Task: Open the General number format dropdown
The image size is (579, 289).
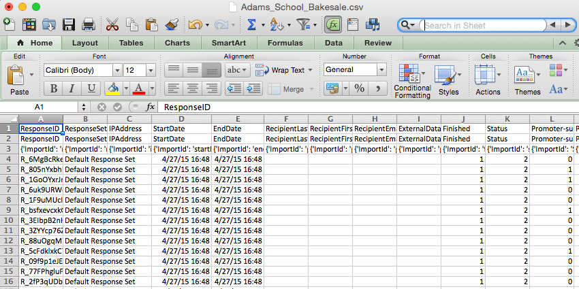Action: pyautogui.click(x=382, y=69)
